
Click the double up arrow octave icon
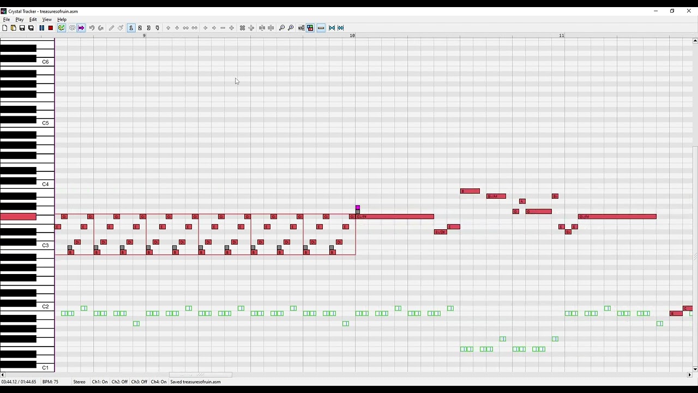(186, 28)
